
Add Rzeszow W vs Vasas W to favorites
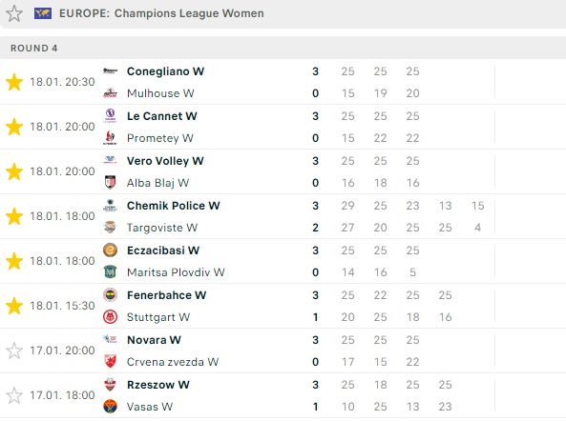(x=14, y=395)
